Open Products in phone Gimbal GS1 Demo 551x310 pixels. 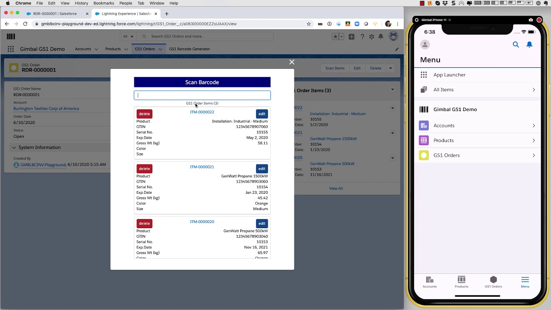click(477, 140)
